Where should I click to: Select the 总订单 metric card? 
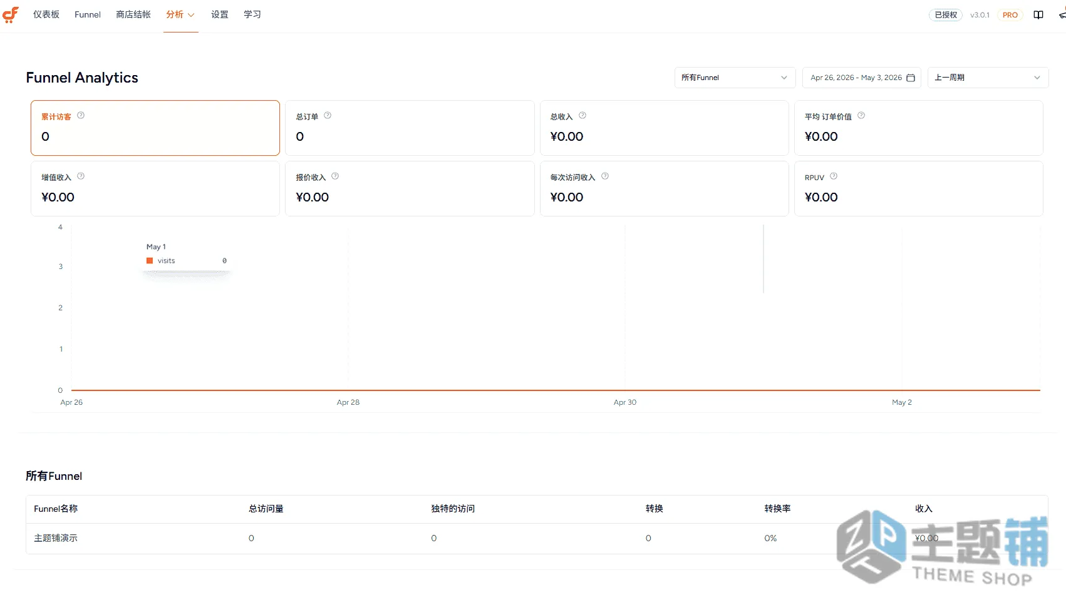[x=410, y=128]
